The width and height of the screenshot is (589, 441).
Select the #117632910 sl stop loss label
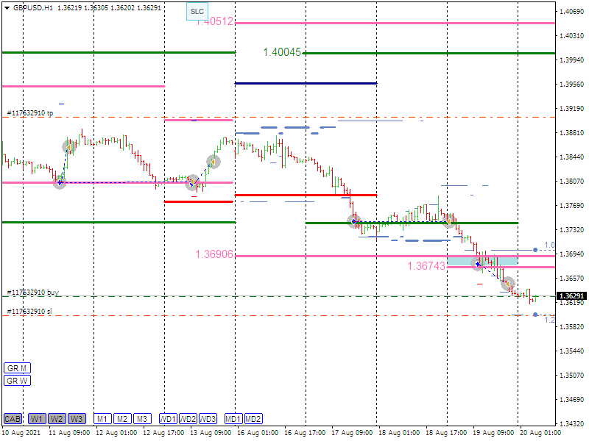[29, 312]
